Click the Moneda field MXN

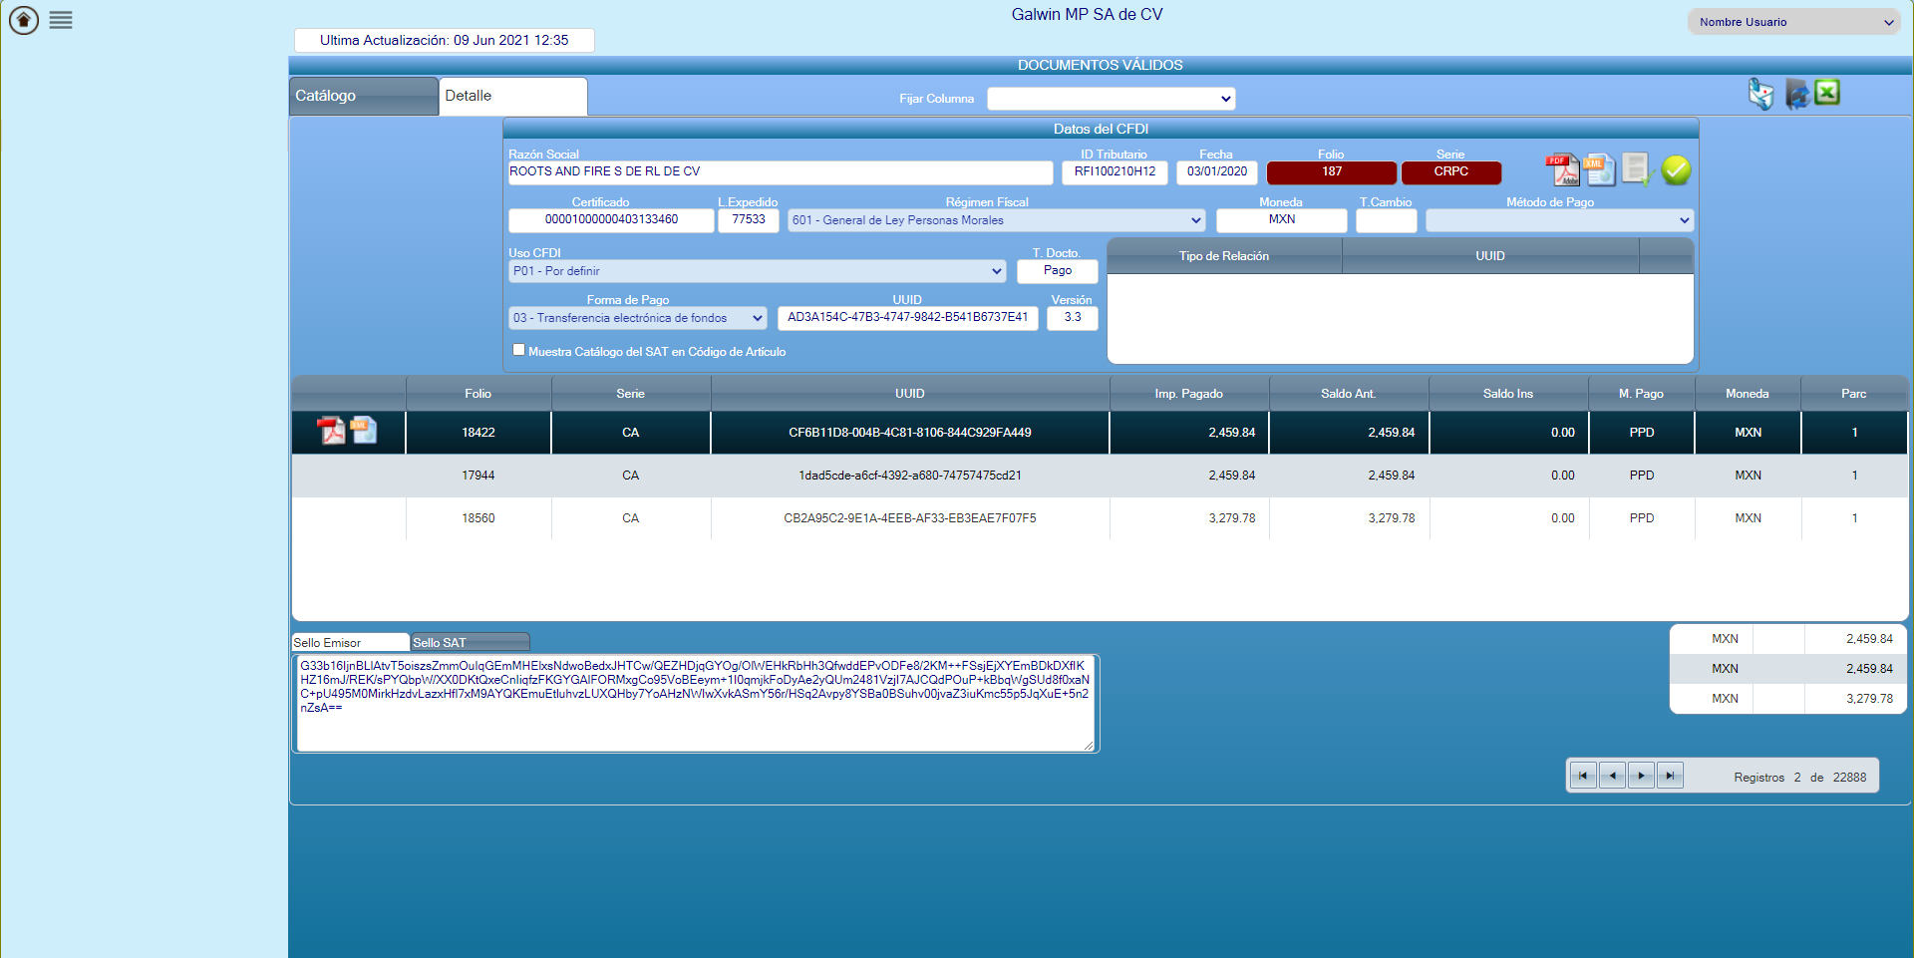coord(1282,220)
